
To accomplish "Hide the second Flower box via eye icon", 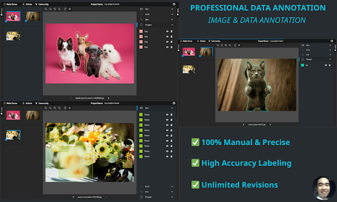I will [x=167, y=120].
